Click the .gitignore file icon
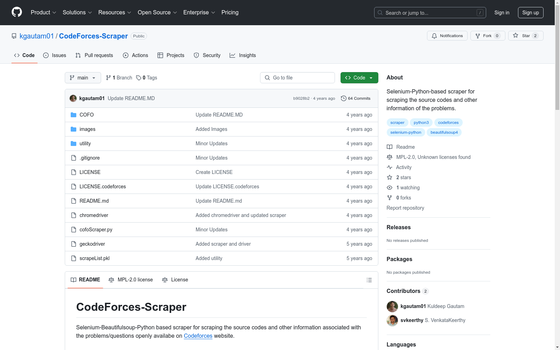This screenshot has height=350, width=560. [x=73, y=158]
